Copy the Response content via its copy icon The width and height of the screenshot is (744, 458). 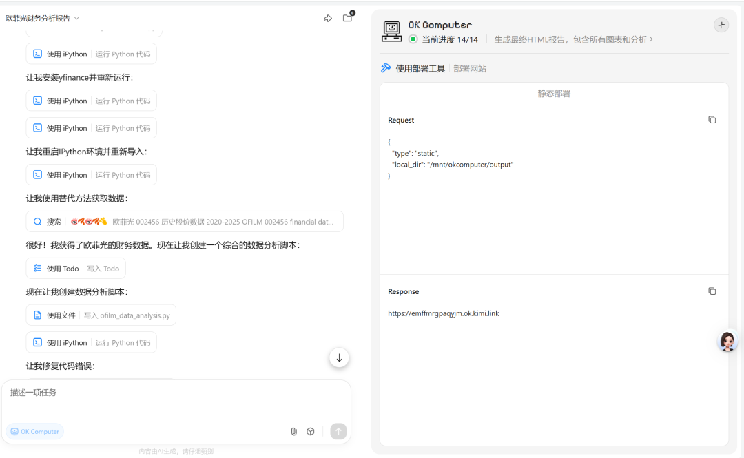pos(712,291)
